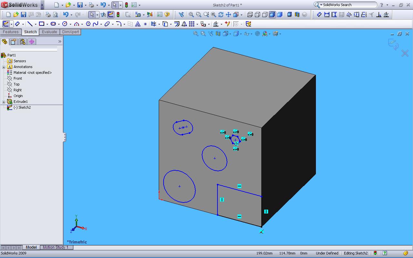Viewport: 413px width, 258px height.
Task: Open the Undo dropdown arrow
Action: click(108, 5)
